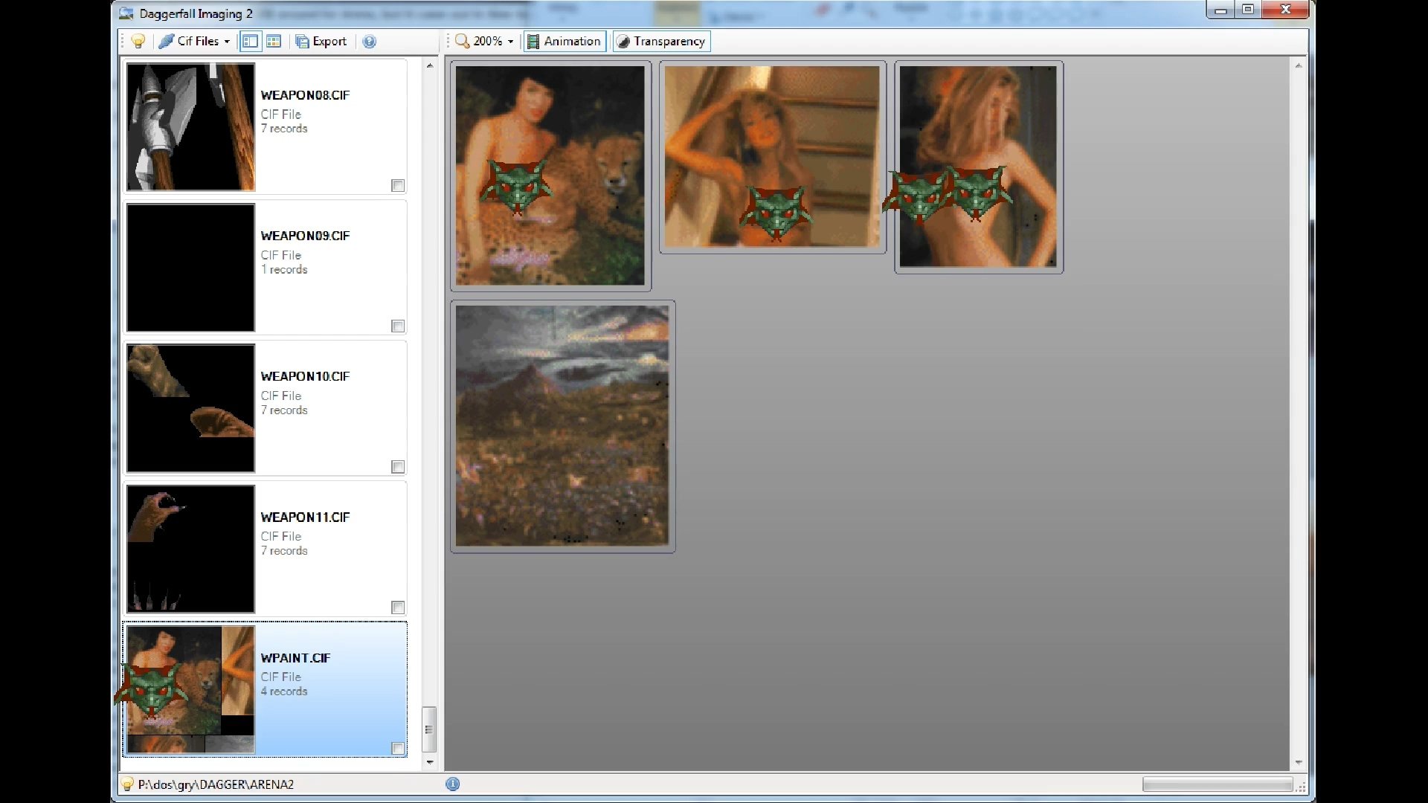Click the Daggerfall Imaging 2 title icon

point(126,13)
